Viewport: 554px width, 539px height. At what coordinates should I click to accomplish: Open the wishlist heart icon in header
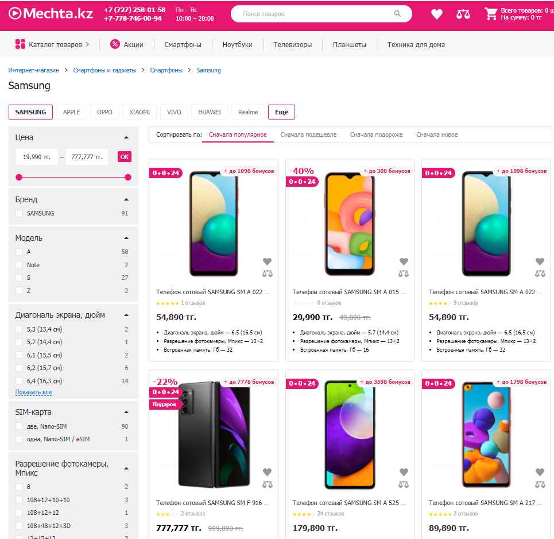click(437, 14)
